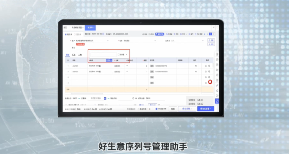Click the SN button in row 3
This screenshot has height=154, width=289.
click(152, 77)
